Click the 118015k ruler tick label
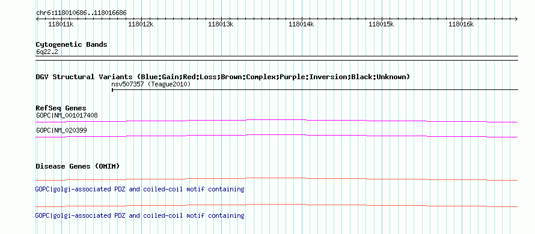 pos(382,24)
